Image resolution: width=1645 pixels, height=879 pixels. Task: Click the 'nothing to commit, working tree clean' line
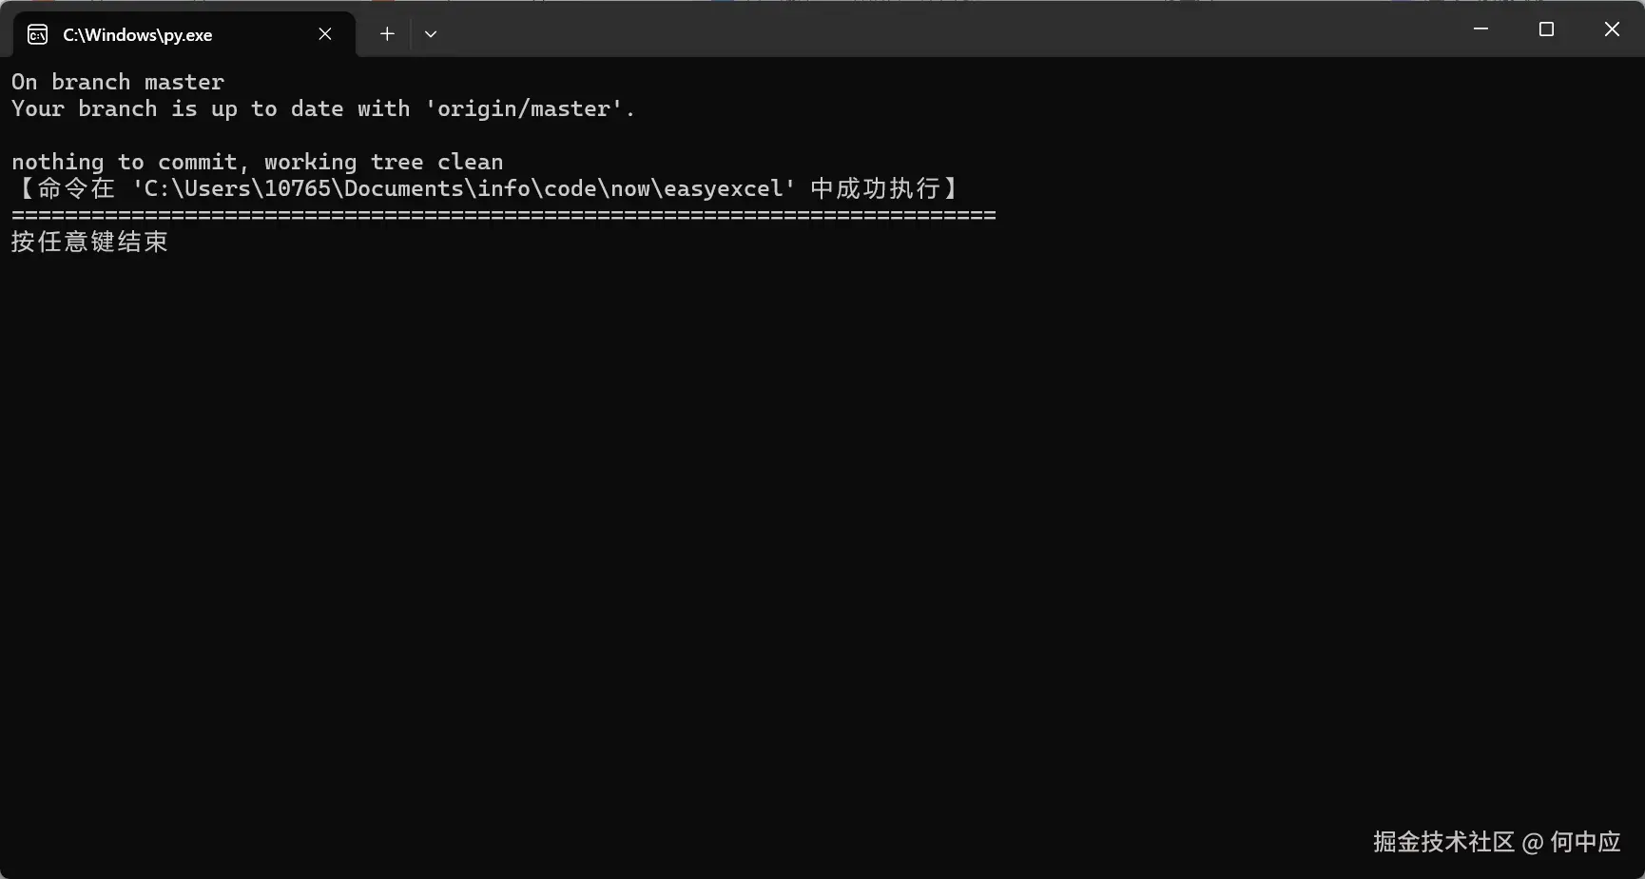[x=258, y=162]
